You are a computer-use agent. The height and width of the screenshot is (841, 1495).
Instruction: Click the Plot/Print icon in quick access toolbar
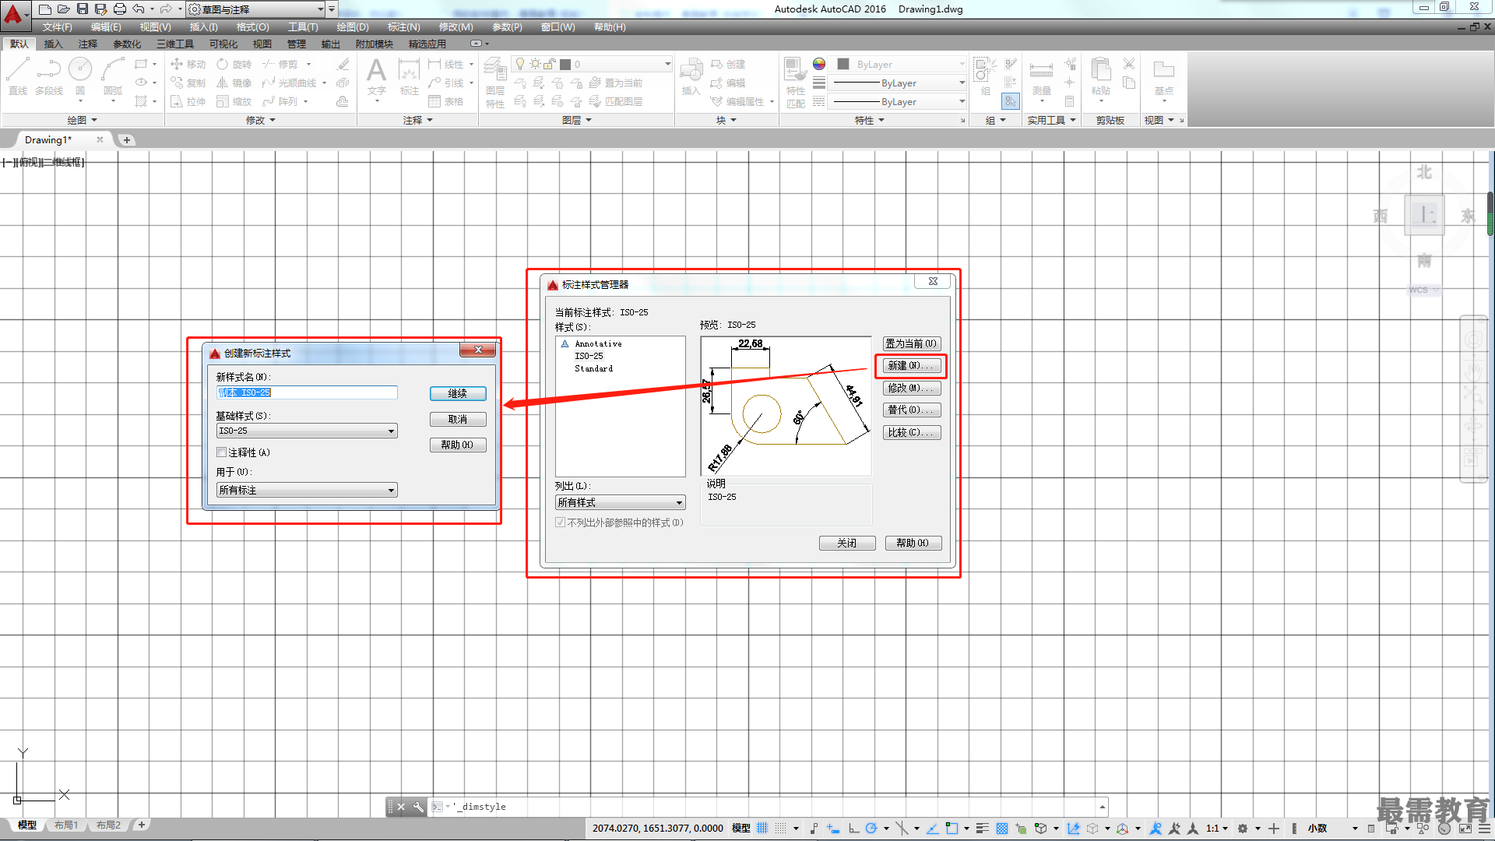[x=120, y=9]
